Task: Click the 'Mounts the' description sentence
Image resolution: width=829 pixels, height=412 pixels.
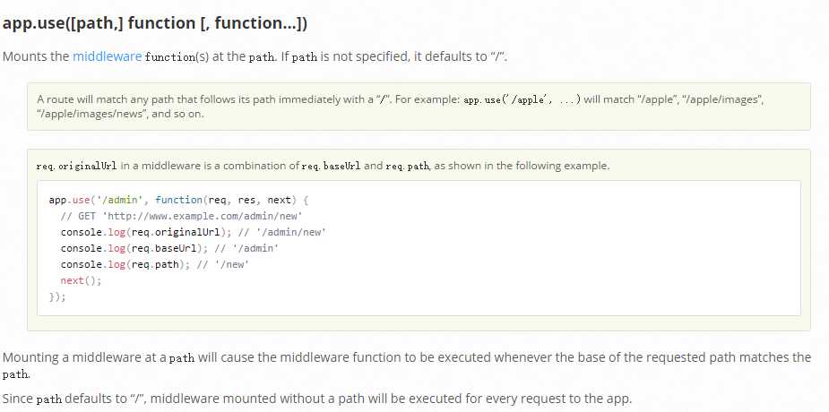Action: [255, 56]
